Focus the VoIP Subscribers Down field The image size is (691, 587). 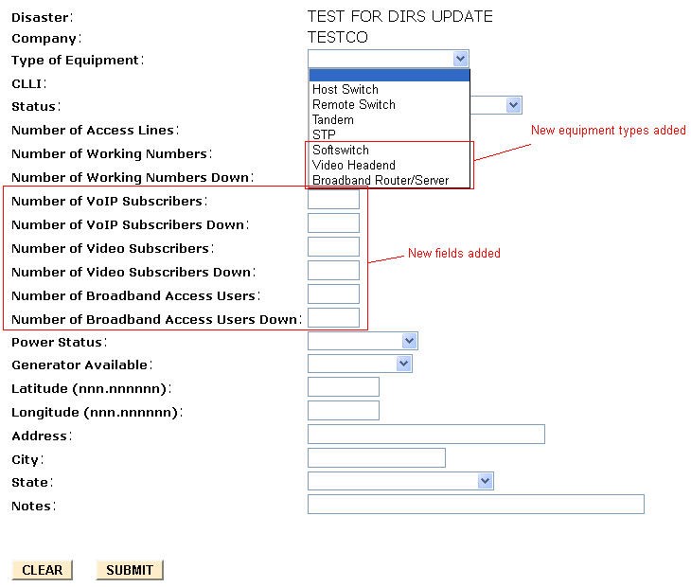[x=333, y=223]
